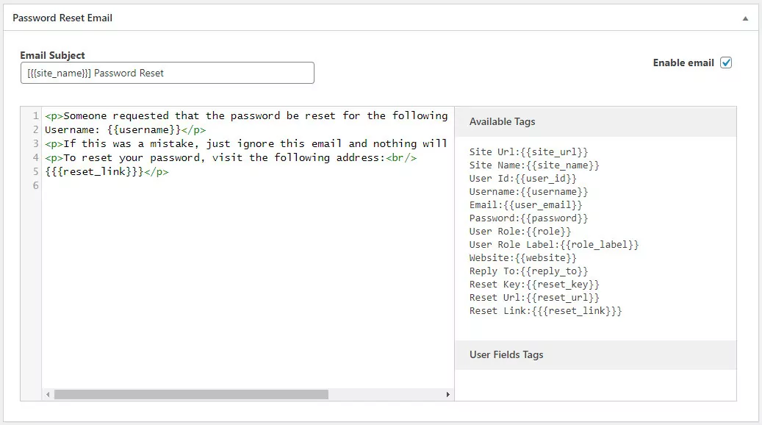This screenshot has height=425, width=762.
Task: Click the Enable email label
Action: (683, 63)
